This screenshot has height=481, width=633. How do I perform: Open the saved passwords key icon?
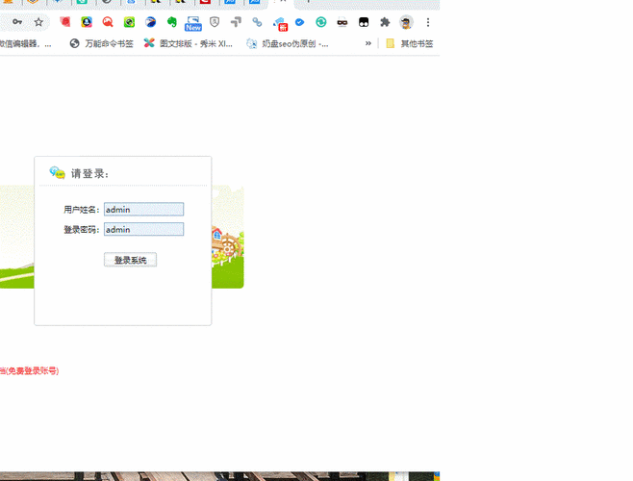[x=17, y=22]
